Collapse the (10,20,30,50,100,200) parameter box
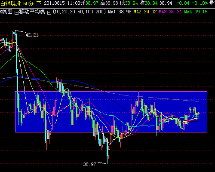This screenshot has width=215, height=172. point(49,12)
